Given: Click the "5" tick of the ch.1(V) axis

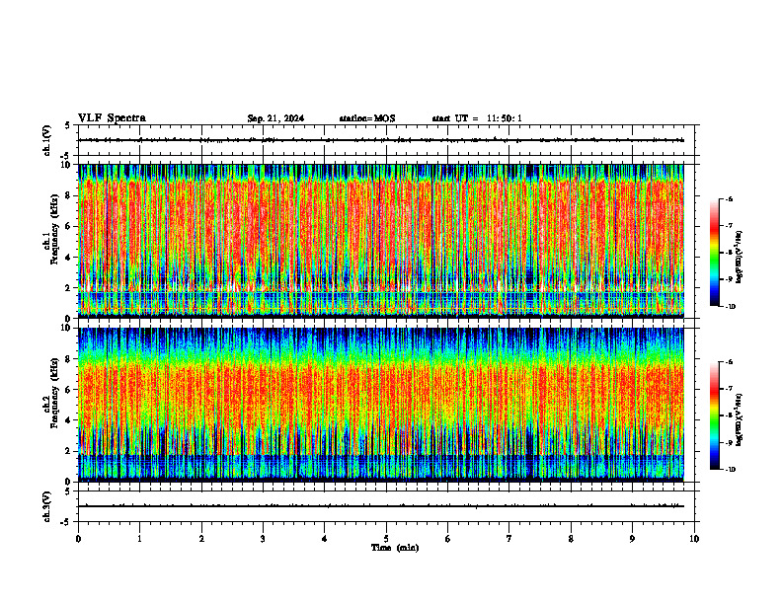Looking at the screenshot, I should click(x=68, y=125).
